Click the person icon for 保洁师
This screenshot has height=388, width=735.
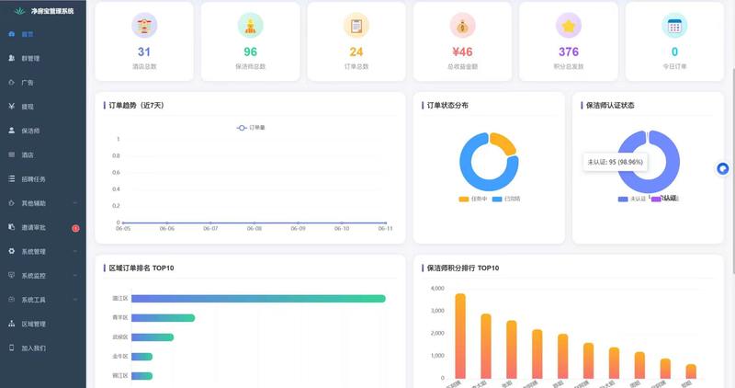12,131
